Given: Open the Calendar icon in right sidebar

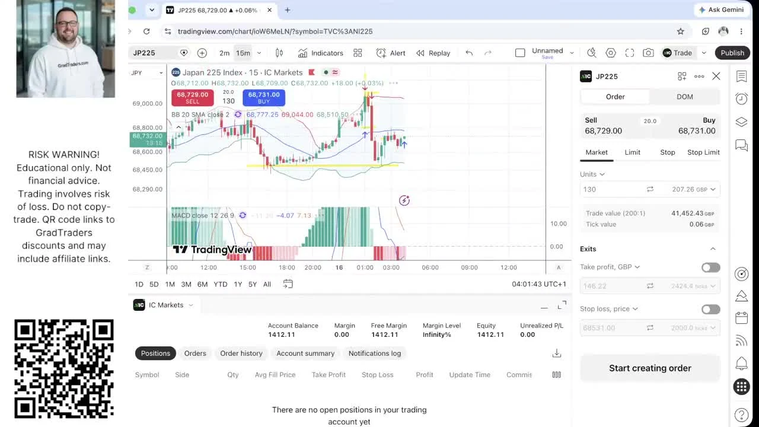Looking at the screenshot, I should point(741,318).
